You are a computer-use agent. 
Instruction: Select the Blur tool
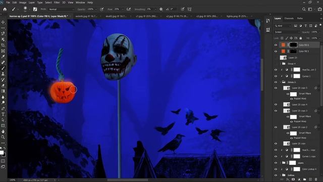[3, 97]
